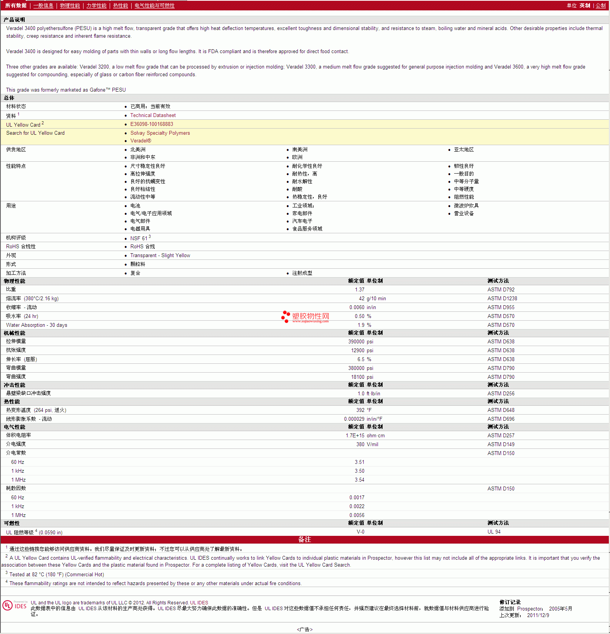Click ASTM D696 test method
This screenshot has width=610, height=634.
tap(501, 419)
